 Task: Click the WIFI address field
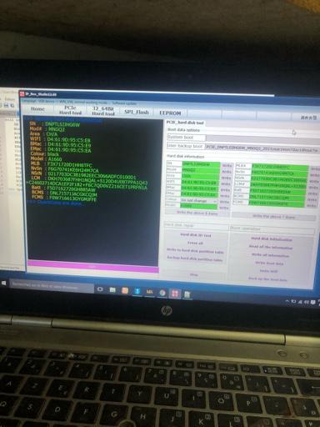pos(200,183)
